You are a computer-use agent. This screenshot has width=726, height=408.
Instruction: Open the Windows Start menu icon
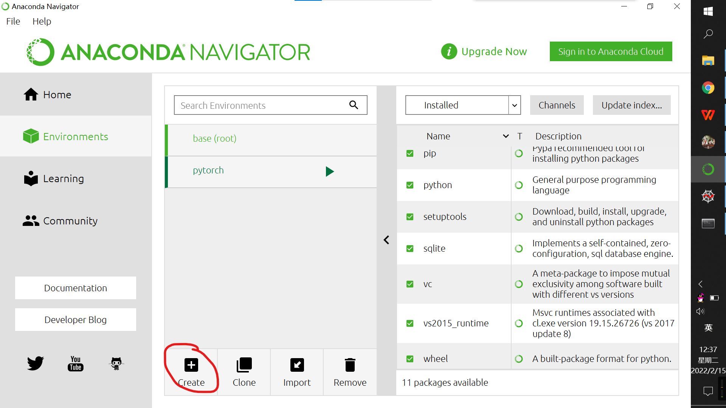point(708,11)
